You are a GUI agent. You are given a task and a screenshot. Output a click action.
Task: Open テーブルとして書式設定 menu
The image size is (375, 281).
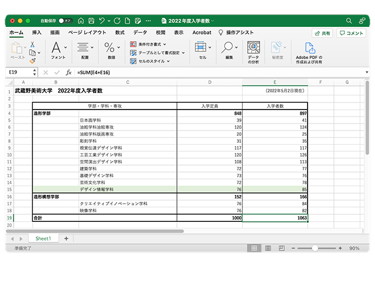(x=158, y=53)
